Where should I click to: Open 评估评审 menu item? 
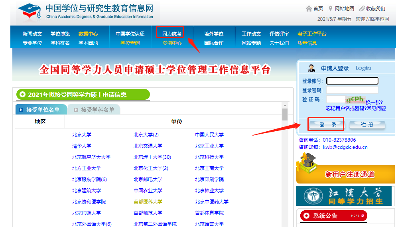point(279,34)
